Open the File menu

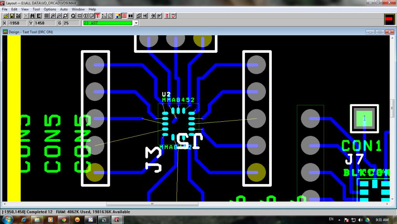pos(5,9)
